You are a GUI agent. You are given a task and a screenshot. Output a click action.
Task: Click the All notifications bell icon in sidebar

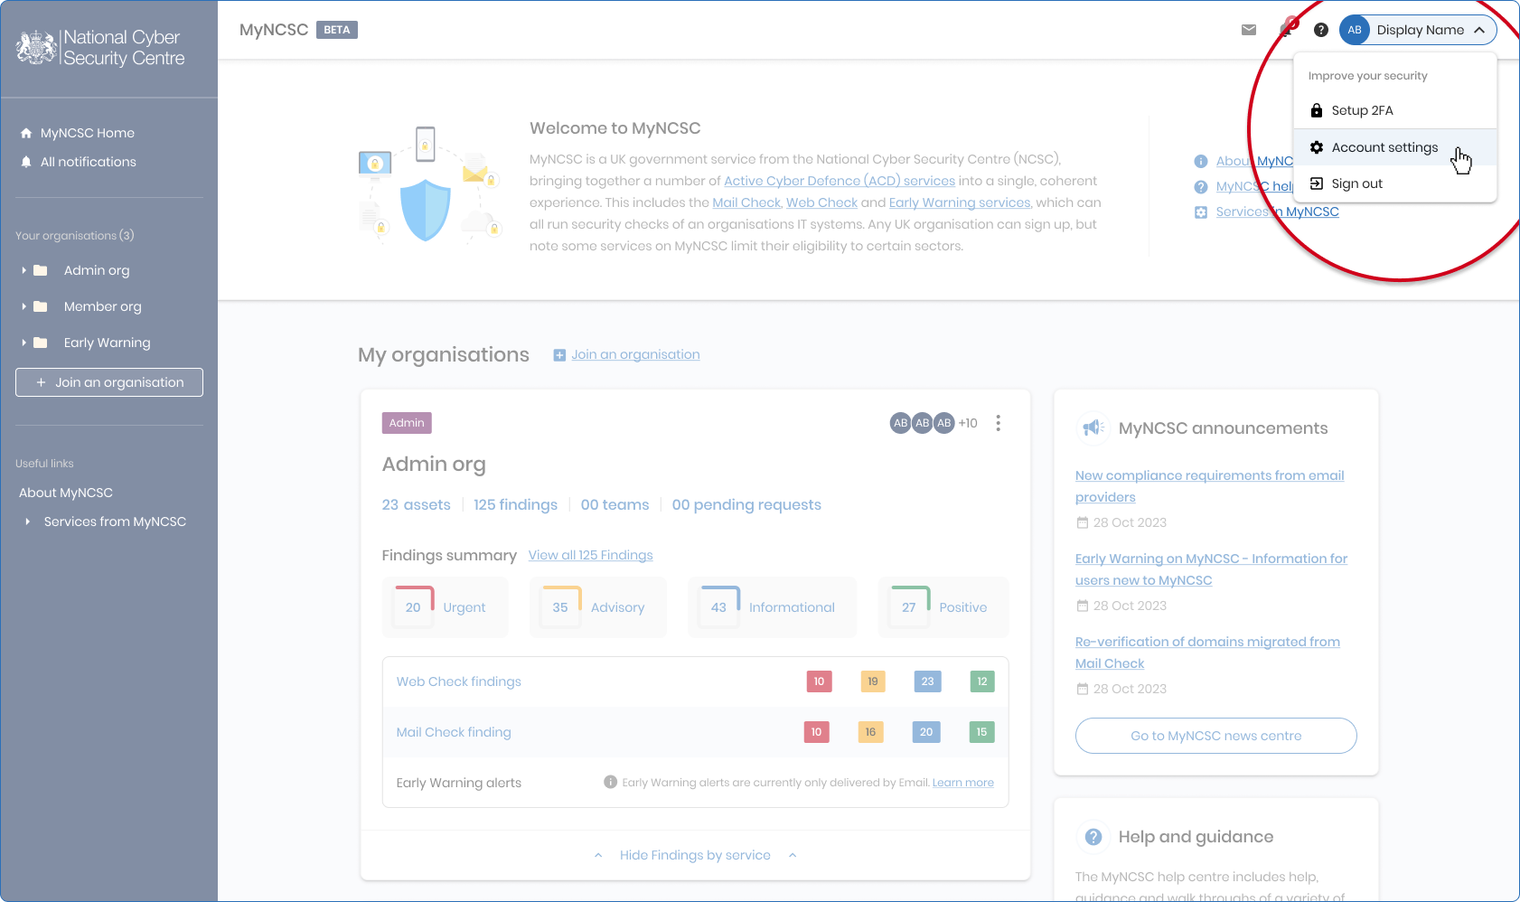point(26,162)
